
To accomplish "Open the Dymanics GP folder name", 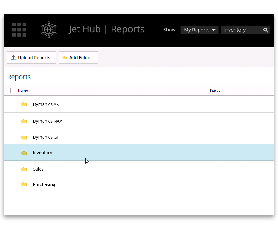I will pyautogui.click(x=46, y=137).
